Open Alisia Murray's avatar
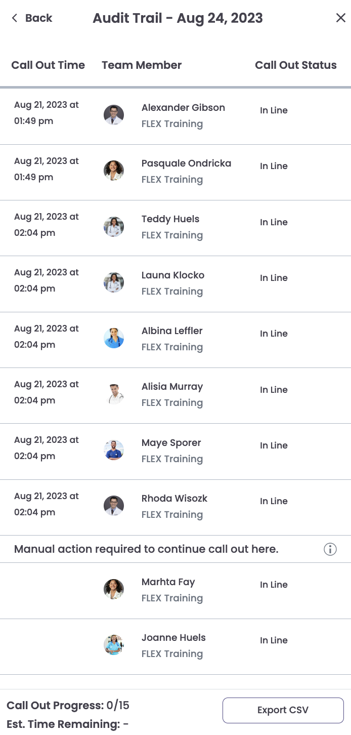 [114, 394]
